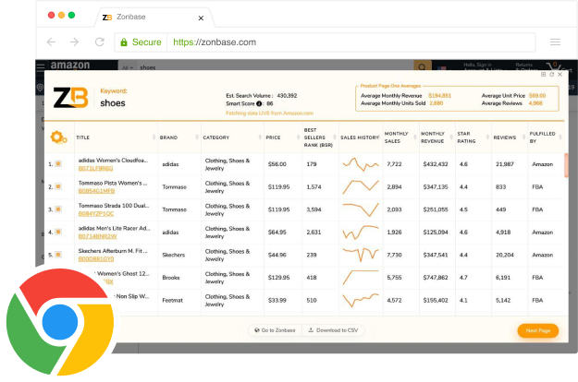Click the Zonbase ZB logo
The image size is (578, 382).
click(71, 98)
